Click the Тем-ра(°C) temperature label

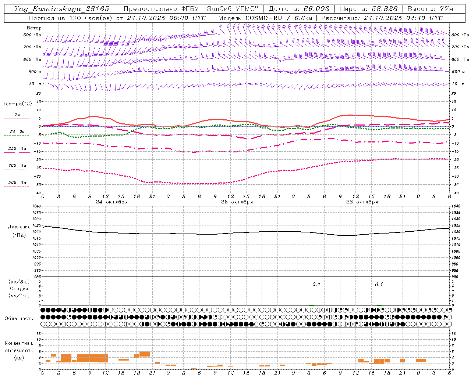pyautogui.click(x=17, y=104)
